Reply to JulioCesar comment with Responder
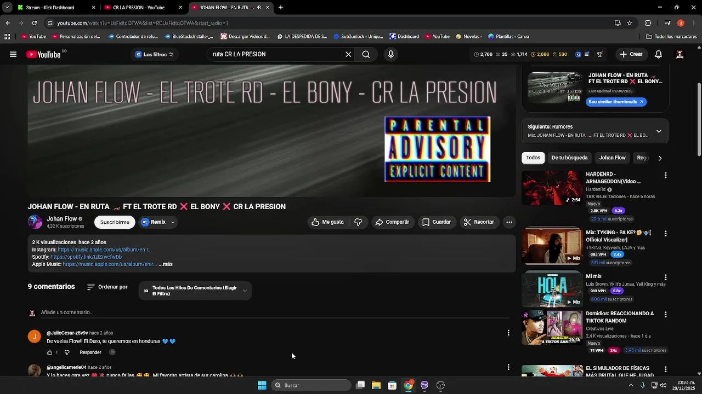Screen dimensions: 702x394 [x=90, y=352]
